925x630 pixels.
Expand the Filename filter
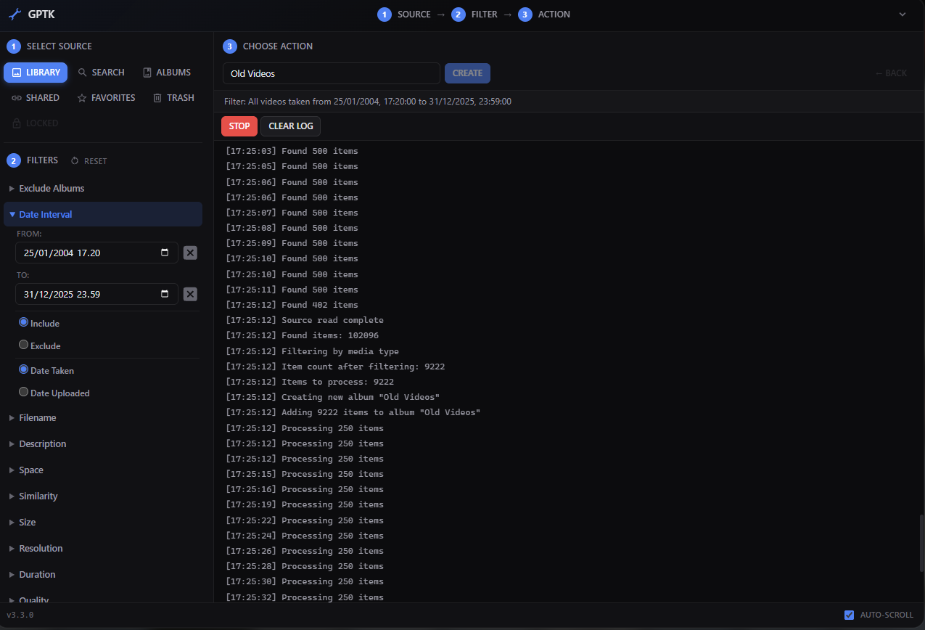tap(103, 417)
